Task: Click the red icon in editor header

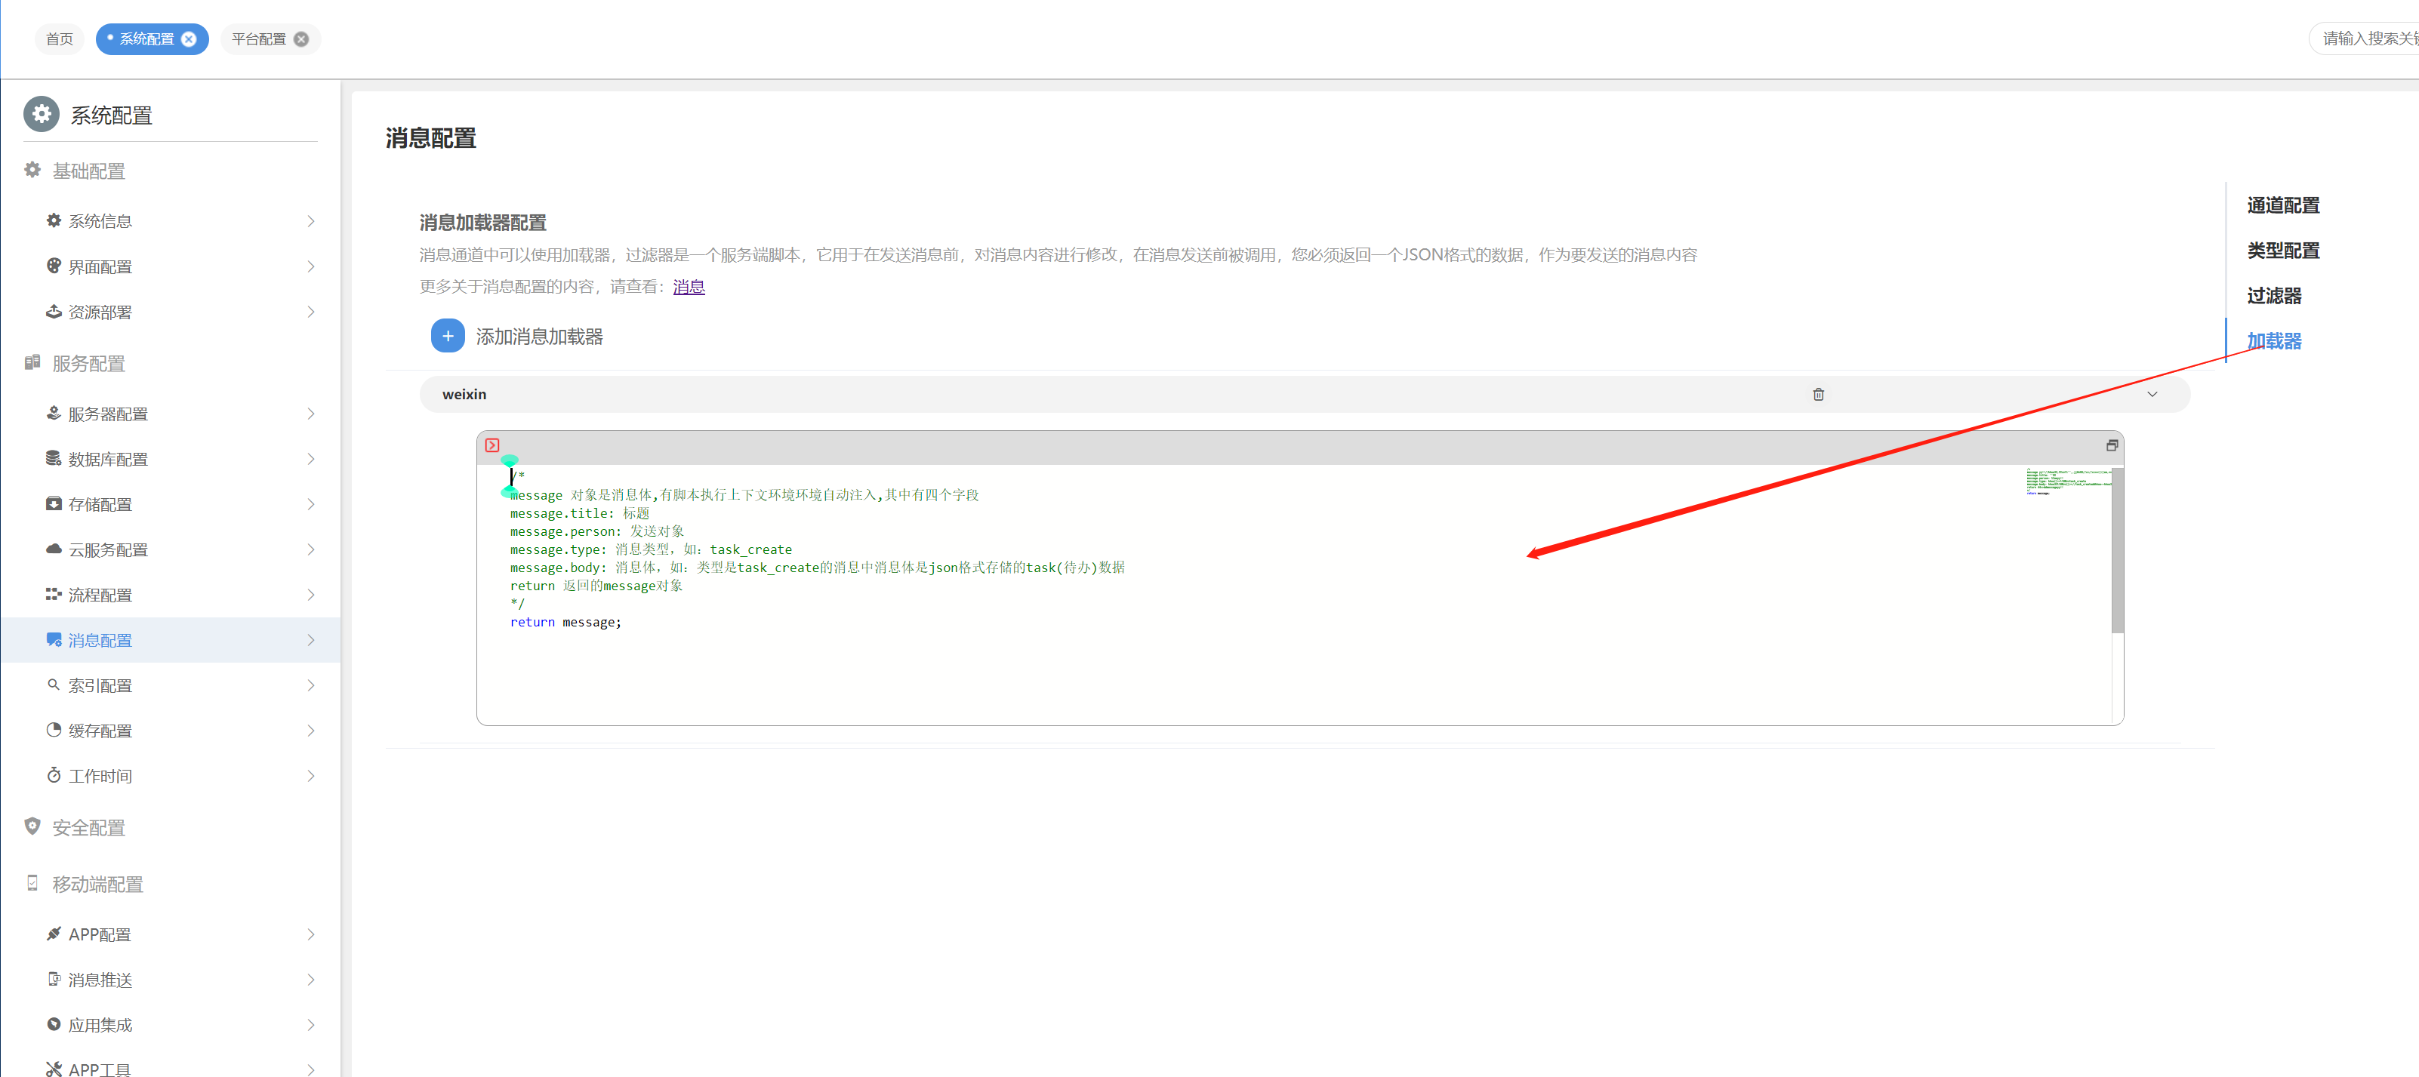Action: click(492, 445)
